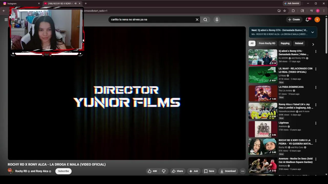Filter by From Rochy RD chip
Viewport: 328px width, 184px height.
click(267, 43)
